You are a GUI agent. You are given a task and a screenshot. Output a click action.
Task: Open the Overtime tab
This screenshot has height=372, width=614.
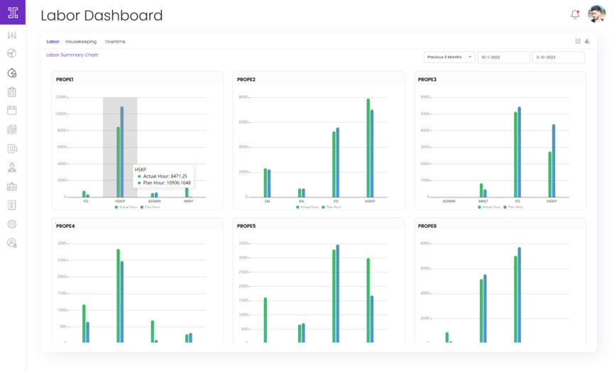[115, 42]
